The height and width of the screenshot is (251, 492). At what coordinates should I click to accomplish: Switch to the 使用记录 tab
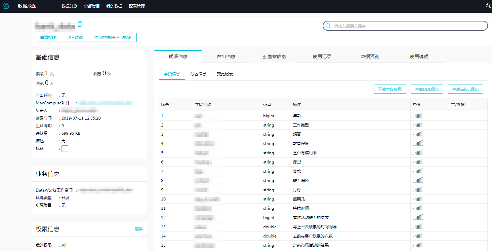(x=322, y=56)
